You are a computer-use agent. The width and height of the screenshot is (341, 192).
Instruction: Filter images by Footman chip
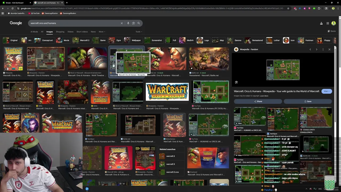[x=306, y=40]
